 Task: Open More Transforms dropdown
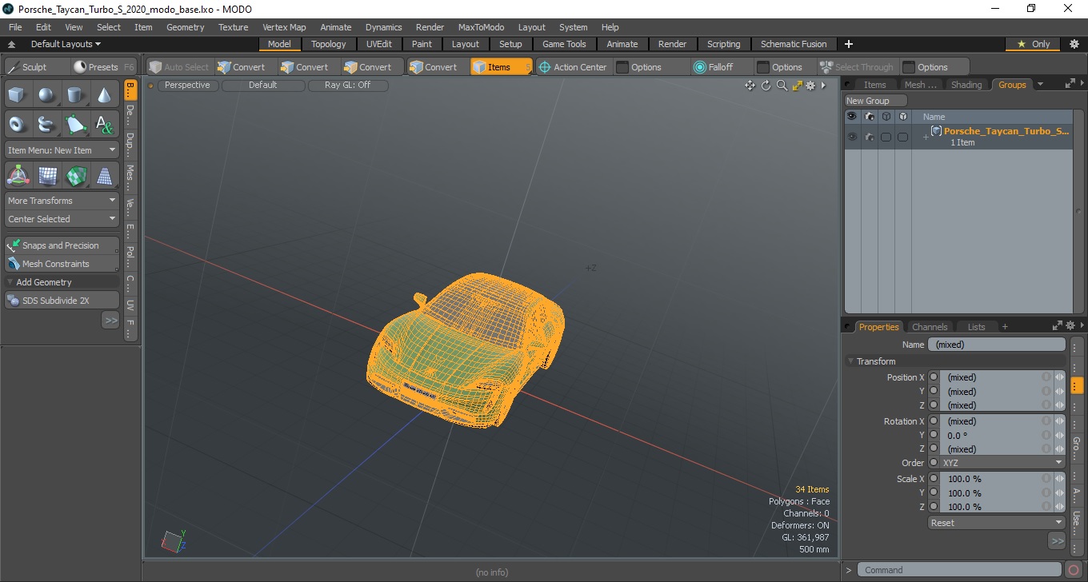coord(62,201)
